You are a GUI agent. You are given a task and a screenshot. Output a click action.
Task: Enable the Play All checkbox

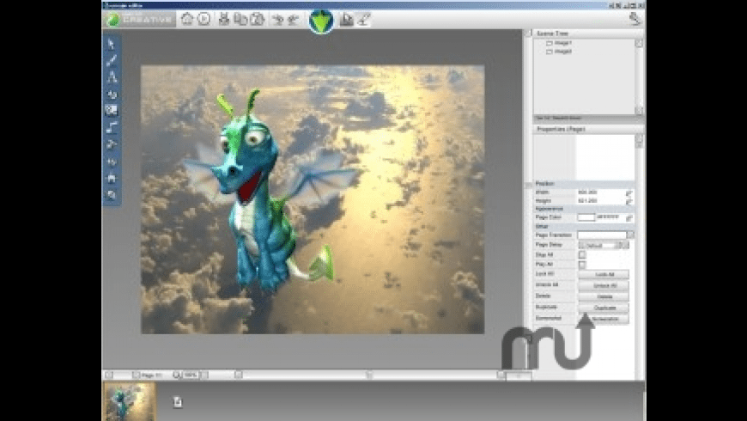pyautogui.click(x=582, y=265)
